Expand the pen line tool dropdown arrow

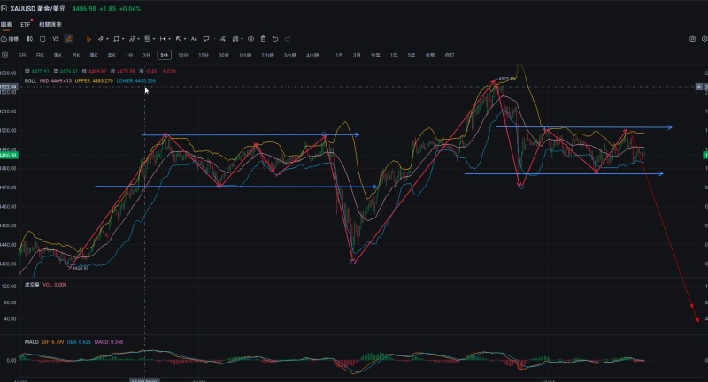[x=107, y=39]
